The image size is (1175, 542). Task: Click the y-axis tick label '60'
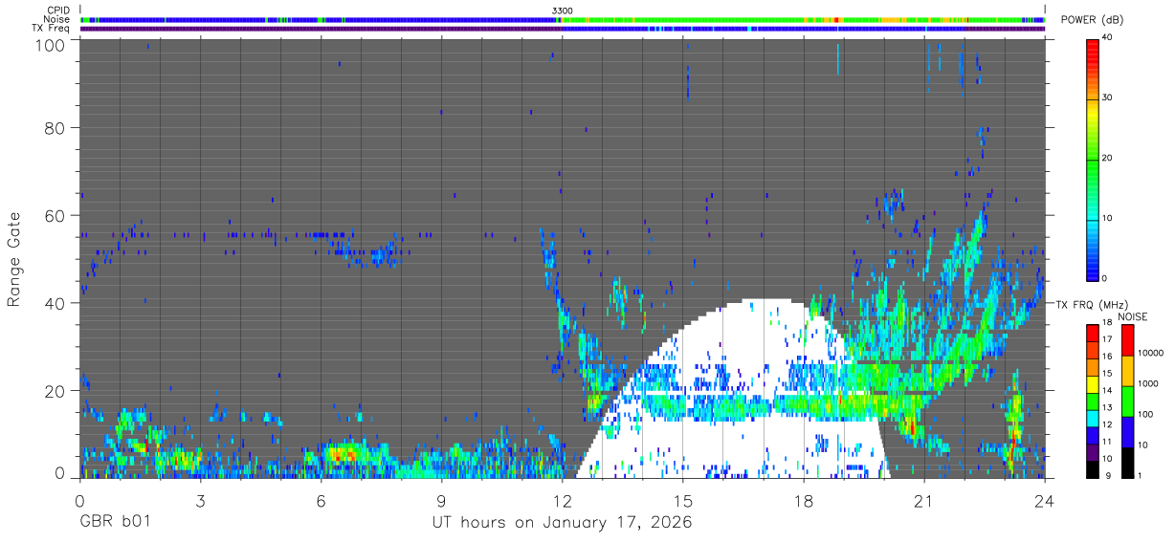pyautogui.click(x=55, y=215)
